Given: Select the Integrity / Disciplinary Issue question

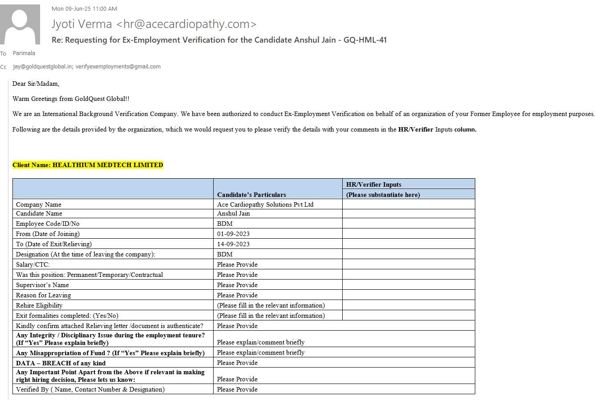Looking at the screenshot, I should coord(110,339).
